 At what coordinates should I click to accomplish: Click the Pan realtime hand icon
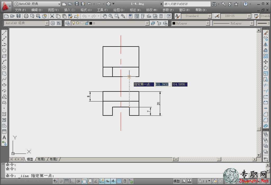click(105, 16)
